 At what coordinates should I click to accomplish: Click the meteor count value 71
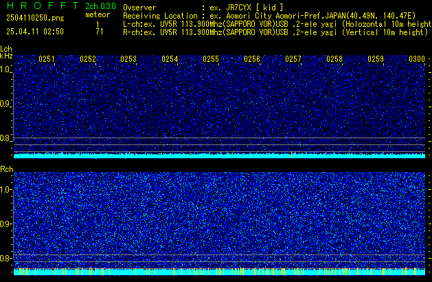pos(100,32)
